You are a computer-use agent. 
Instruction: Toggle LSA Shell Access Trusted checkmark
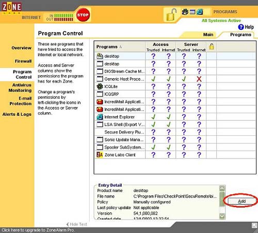pos(153,124)
